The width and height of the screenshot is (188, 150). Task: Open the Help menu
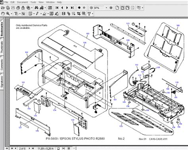(59, 2)
